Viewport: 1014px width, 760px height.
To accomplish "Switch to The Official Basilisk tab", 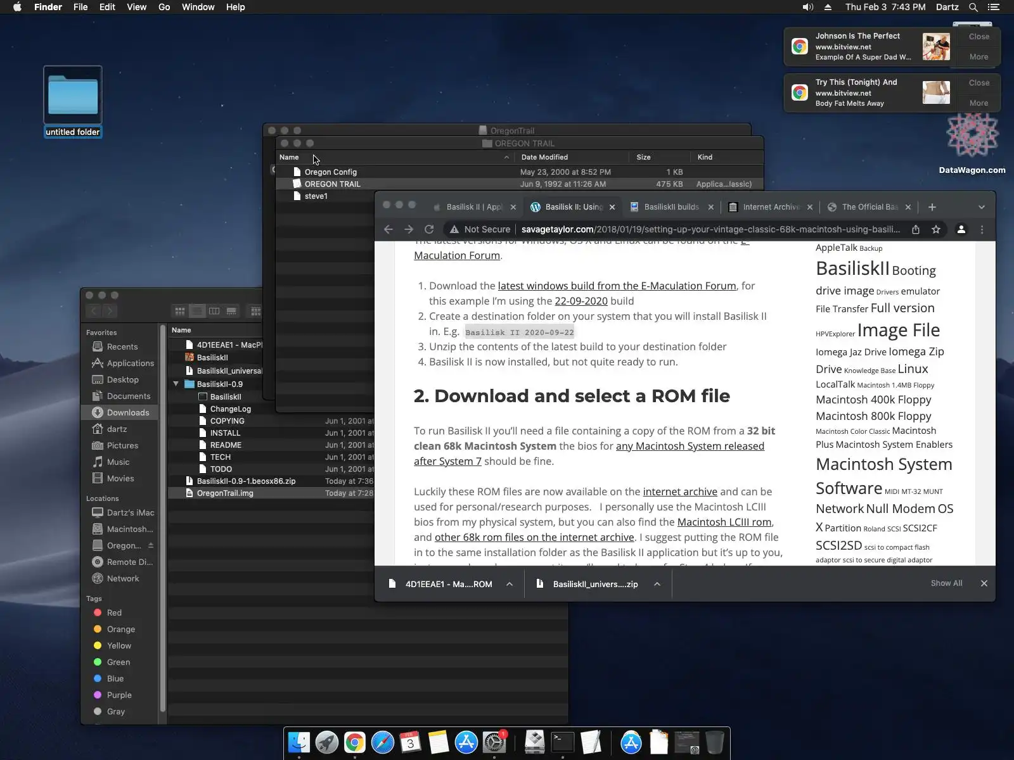I will 870,207.
